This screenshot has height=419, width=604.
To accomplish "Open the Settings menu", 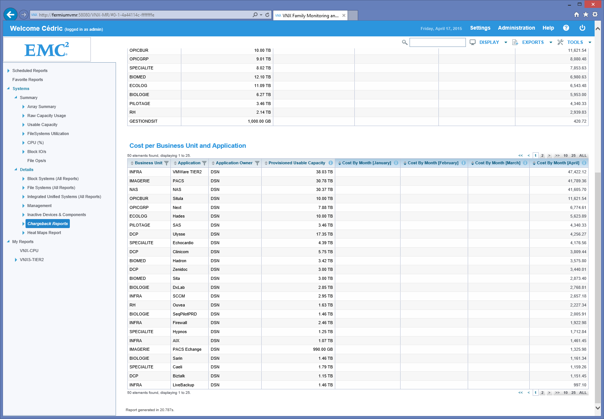I will pyautogui.click(x=480, y=28).
